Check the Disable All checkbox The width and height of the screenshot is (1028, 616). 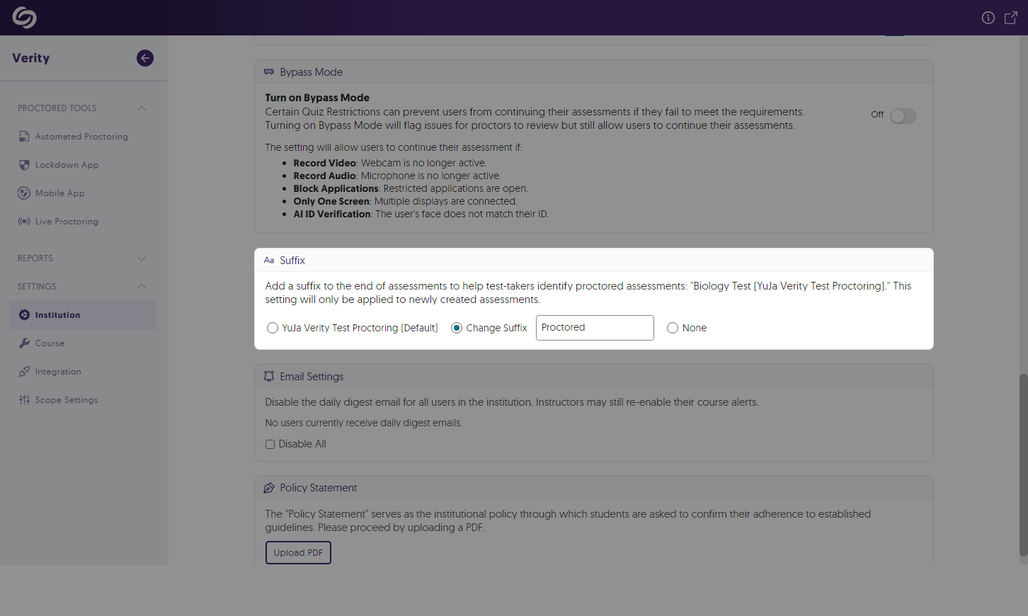tap(270, 445)
